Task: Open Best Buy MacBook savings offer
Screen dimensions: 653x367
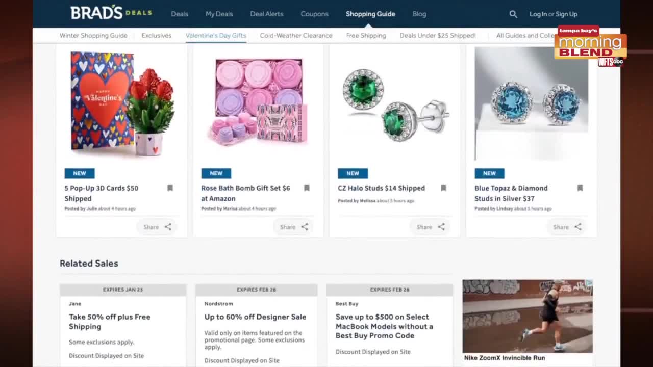Action: tap(384, 326)
